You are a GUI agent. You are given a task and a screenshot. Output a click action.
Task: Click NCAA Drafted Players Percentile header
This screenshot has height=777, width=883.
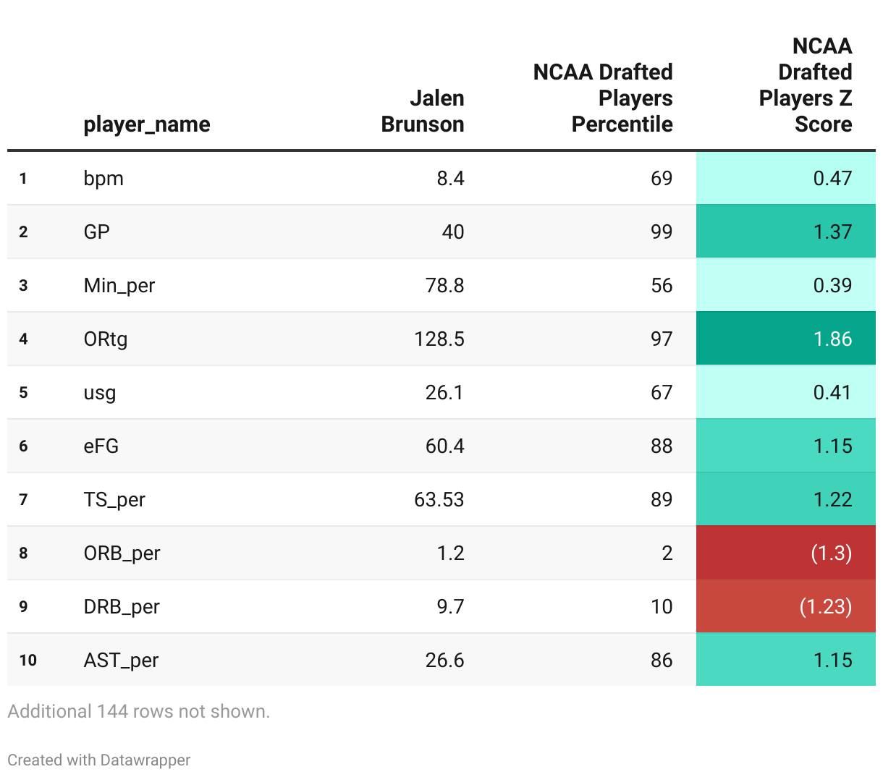pyautogui.click(x=603, y=98)
